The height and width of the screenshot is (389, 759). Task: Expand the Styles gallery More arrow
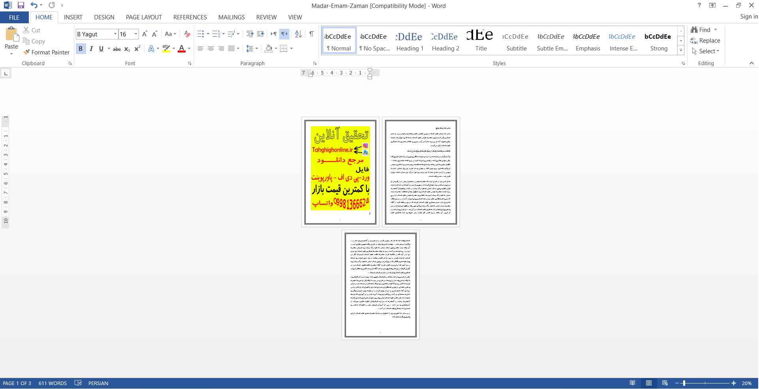[x=681, y=50]
